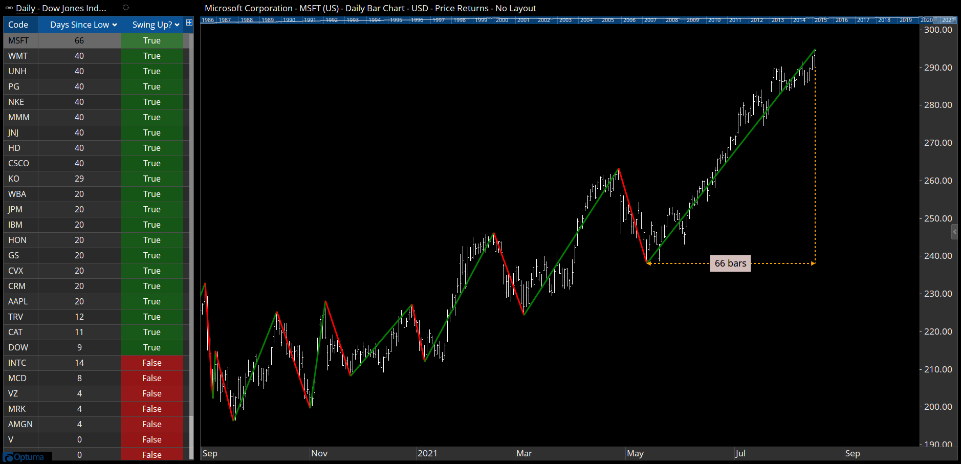This screenshot has height=464, width=961.
Task: Click the value 29 in the KO row
Action: (x=79, y=179)
